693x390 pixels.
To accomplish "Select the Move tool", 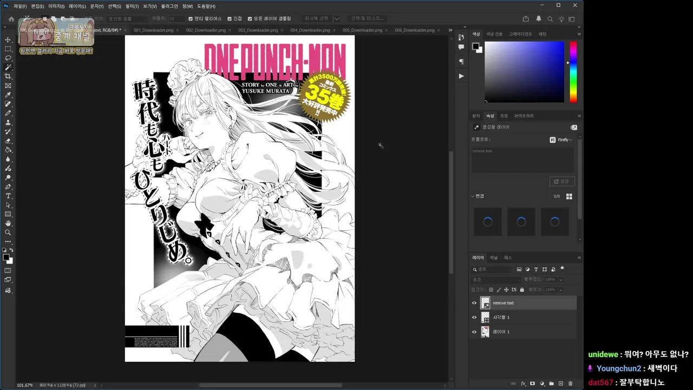I will 8,40.
